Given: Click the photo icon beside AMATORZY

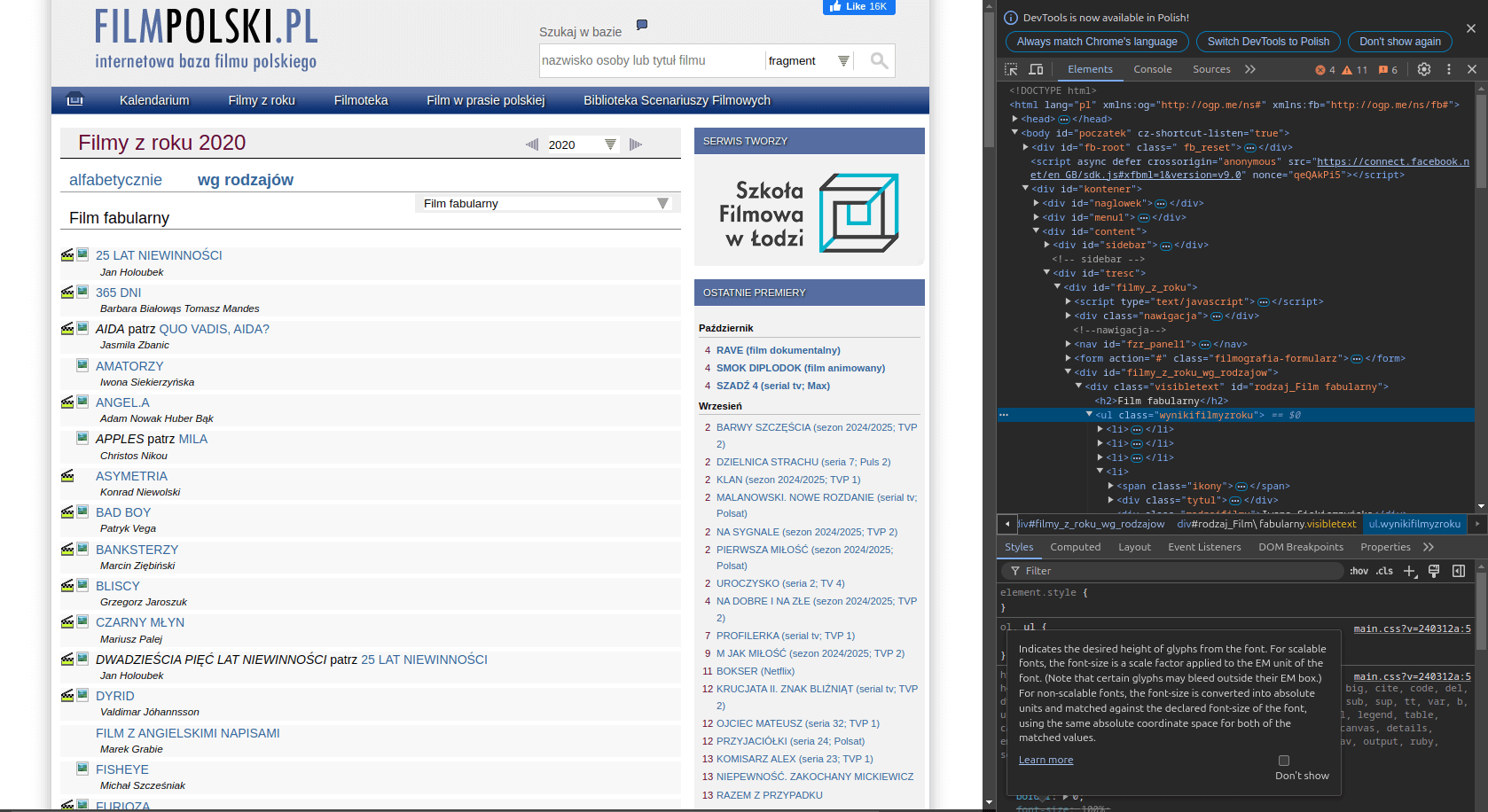Looking at the screenshot, I should click(82, 364).
